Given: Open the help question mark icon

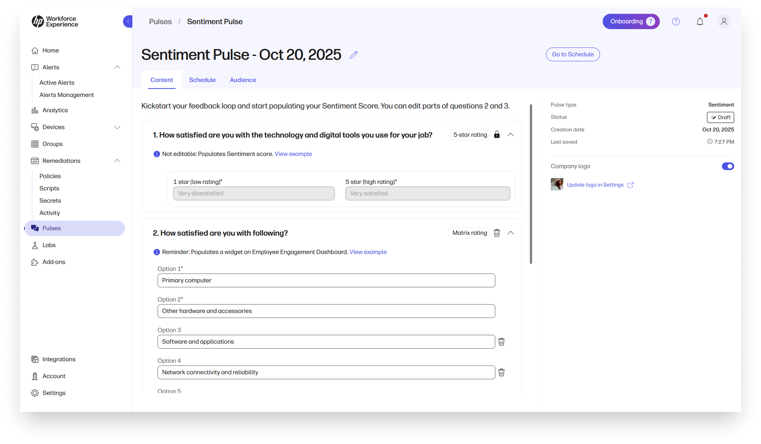Looking at the screenshot, I should click(676, 21).
